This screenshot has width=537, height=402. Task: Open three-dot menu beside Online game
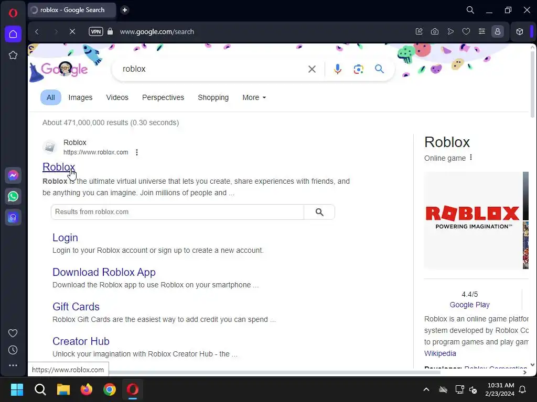(x=471, y=157)
